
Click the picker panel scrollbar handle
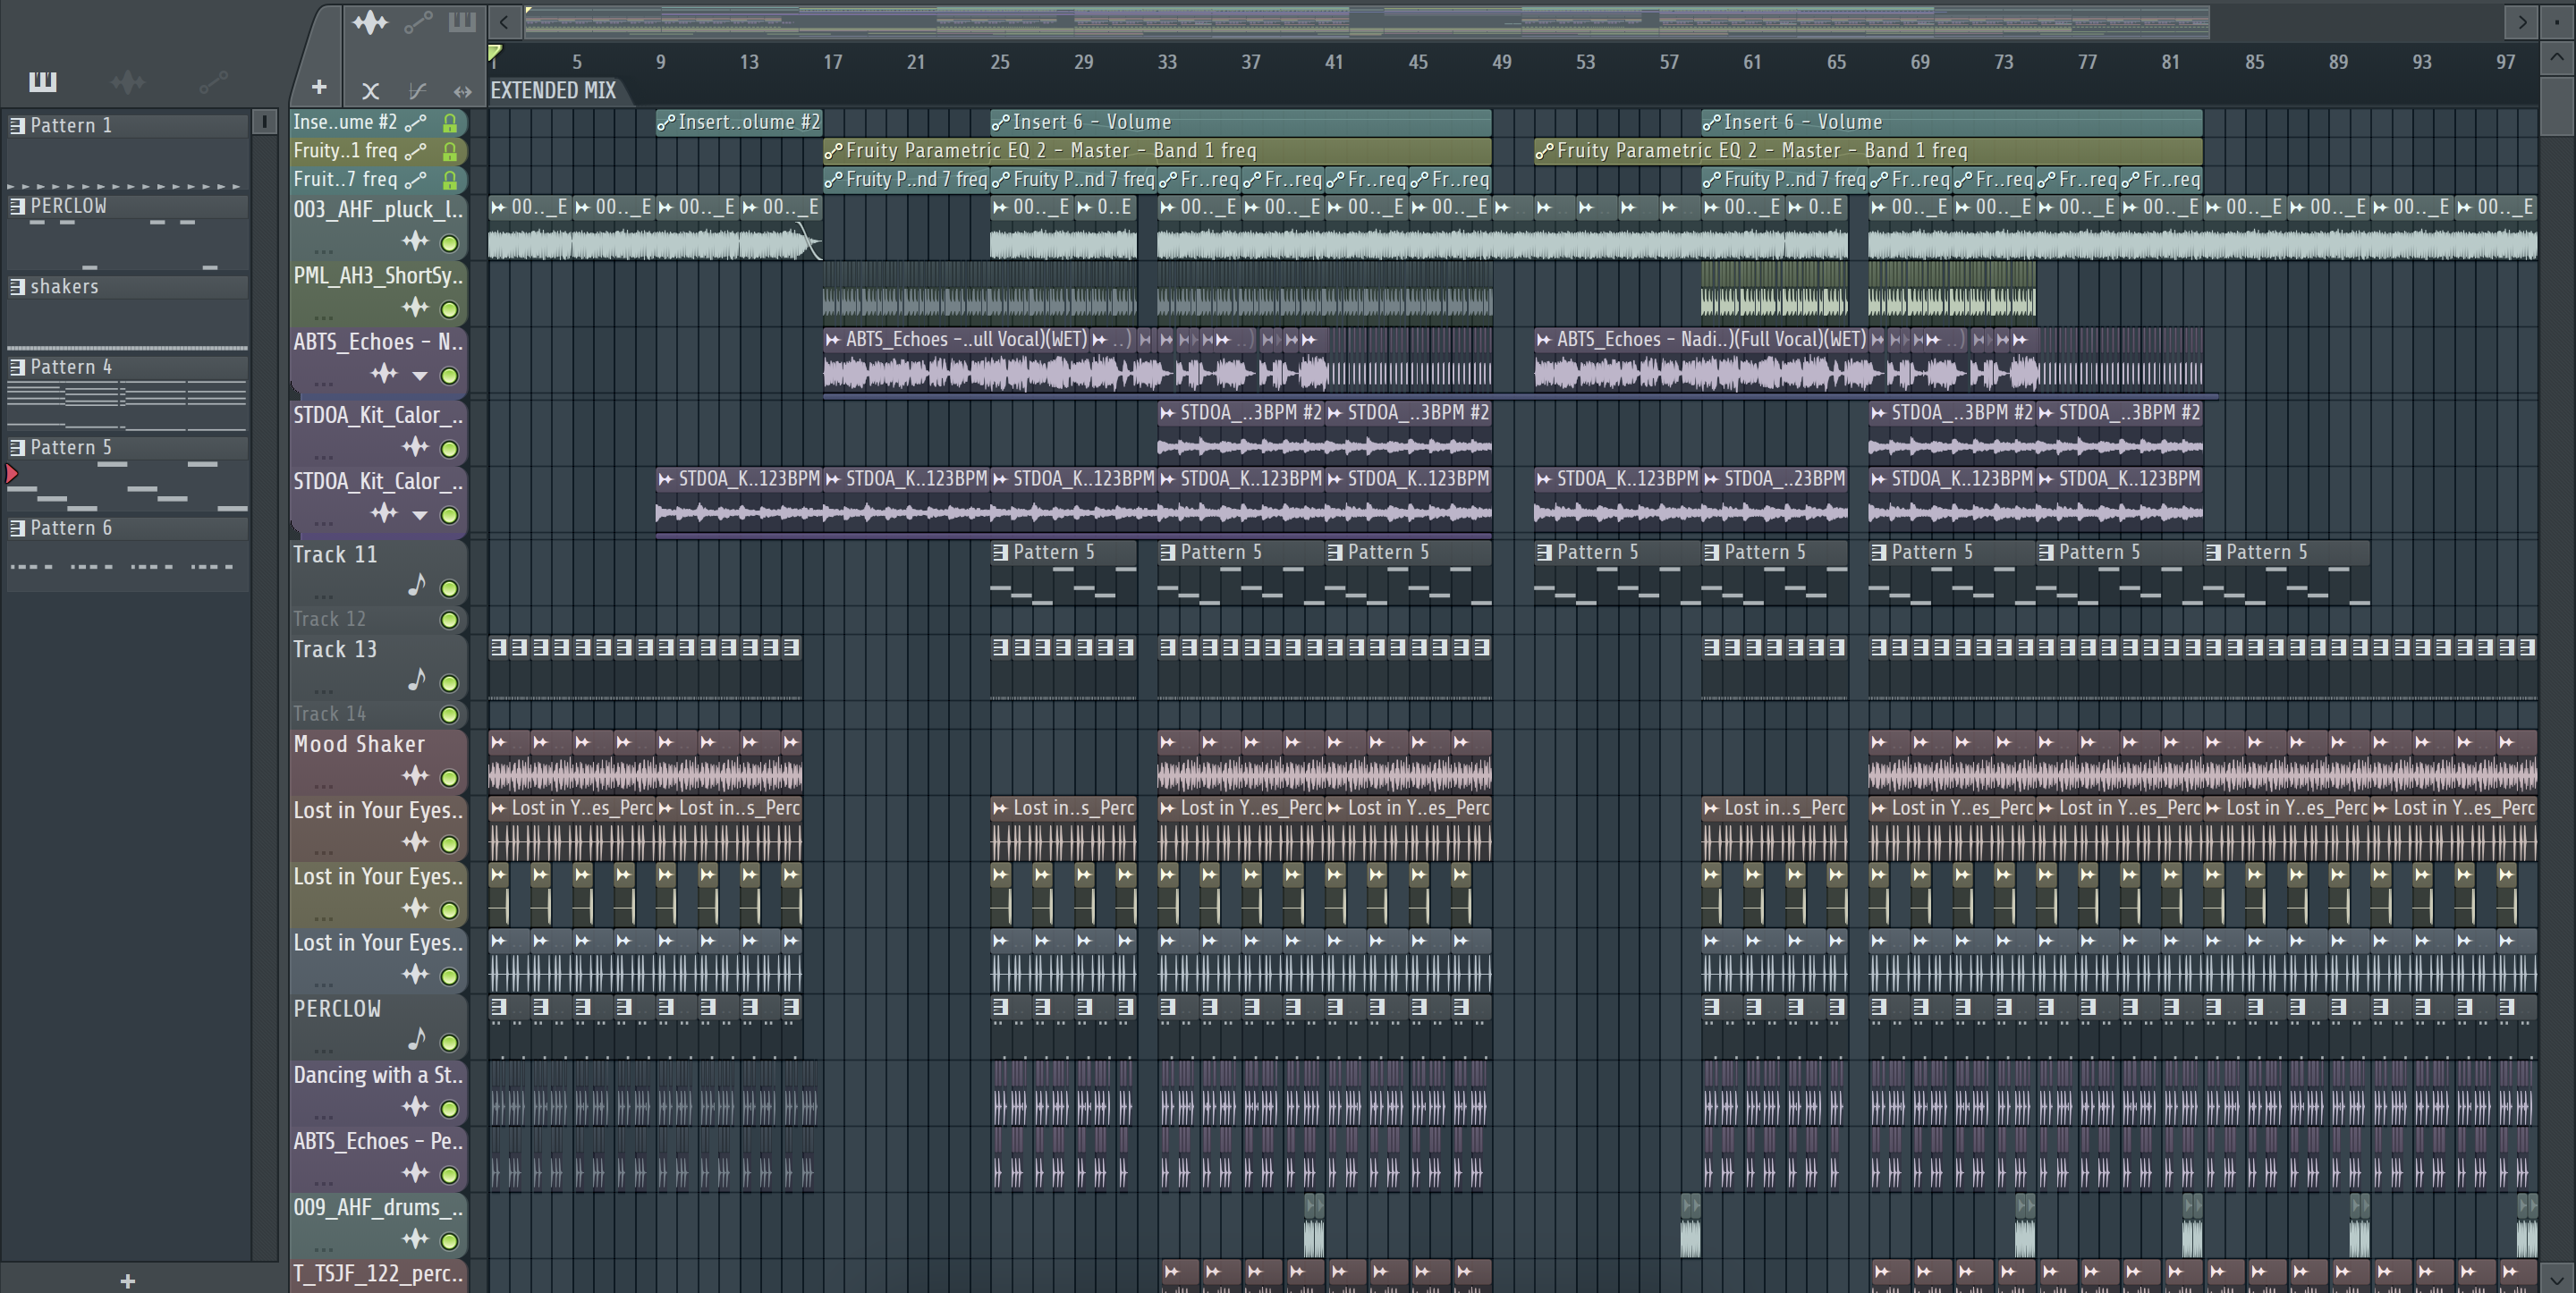point(264,122)
